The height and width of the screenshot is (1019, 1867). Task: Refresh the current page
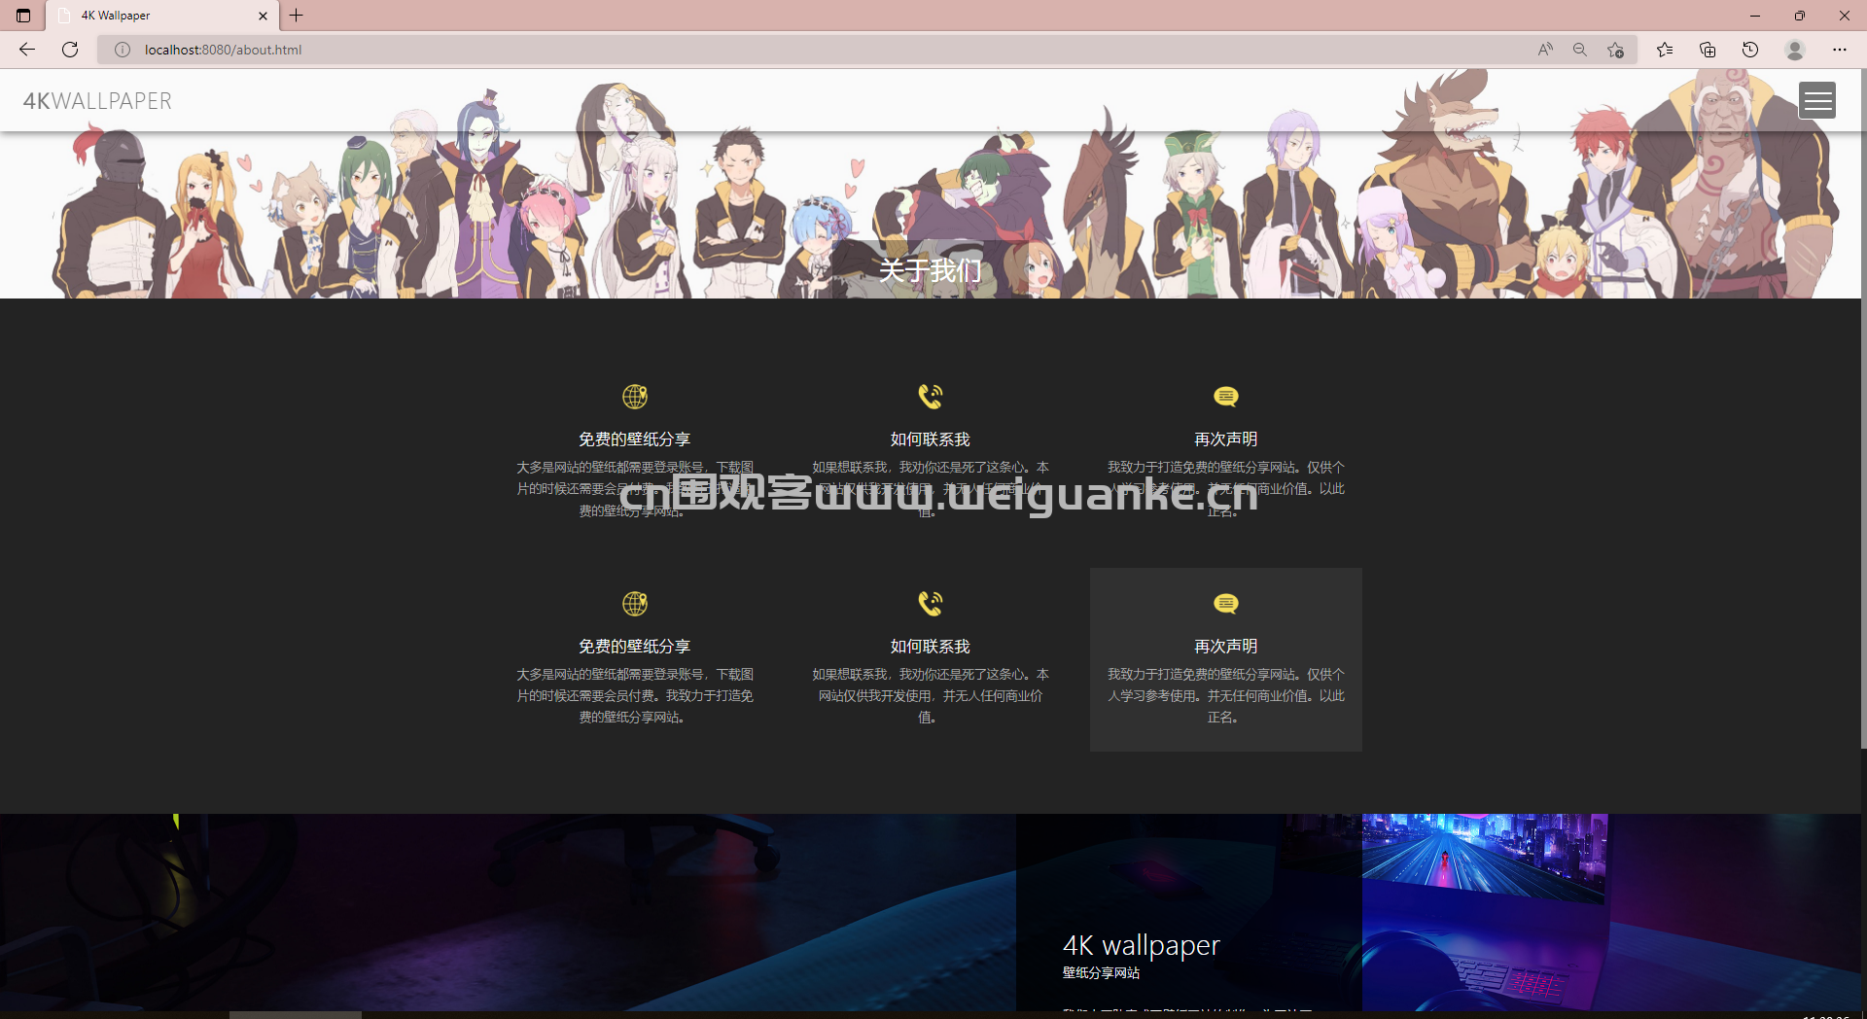pos(70,50)
